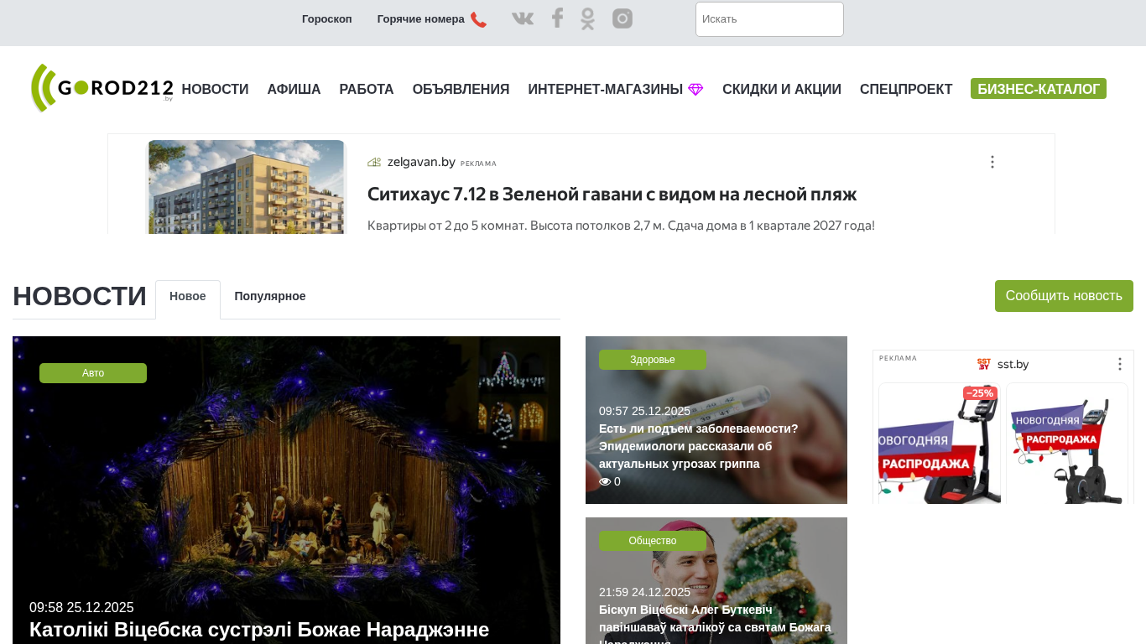This screenshot has width=1146, height=644.
Task: Open the zelgavan.by ad options menu
Action: [x=992, y=162]
